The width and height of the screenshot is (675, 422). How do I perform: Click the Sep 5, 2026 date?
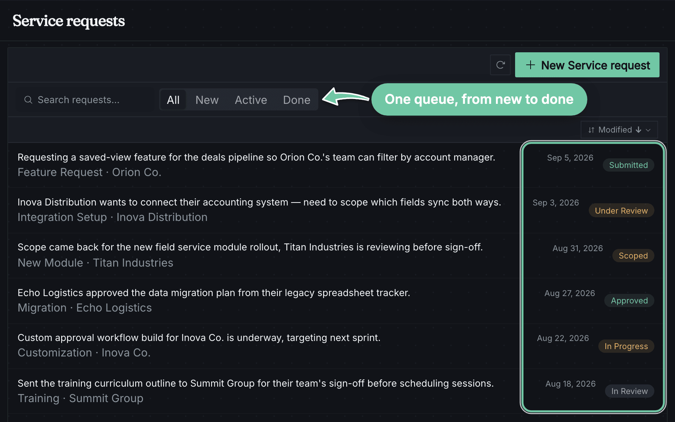[x=570, y=158]
